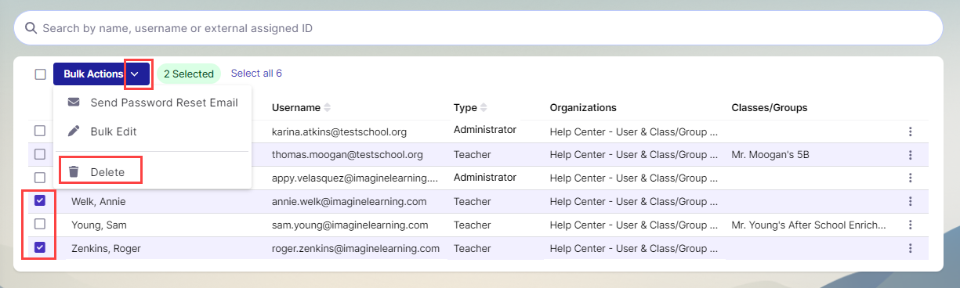Click the 2 Selected badge

[189, 74]
